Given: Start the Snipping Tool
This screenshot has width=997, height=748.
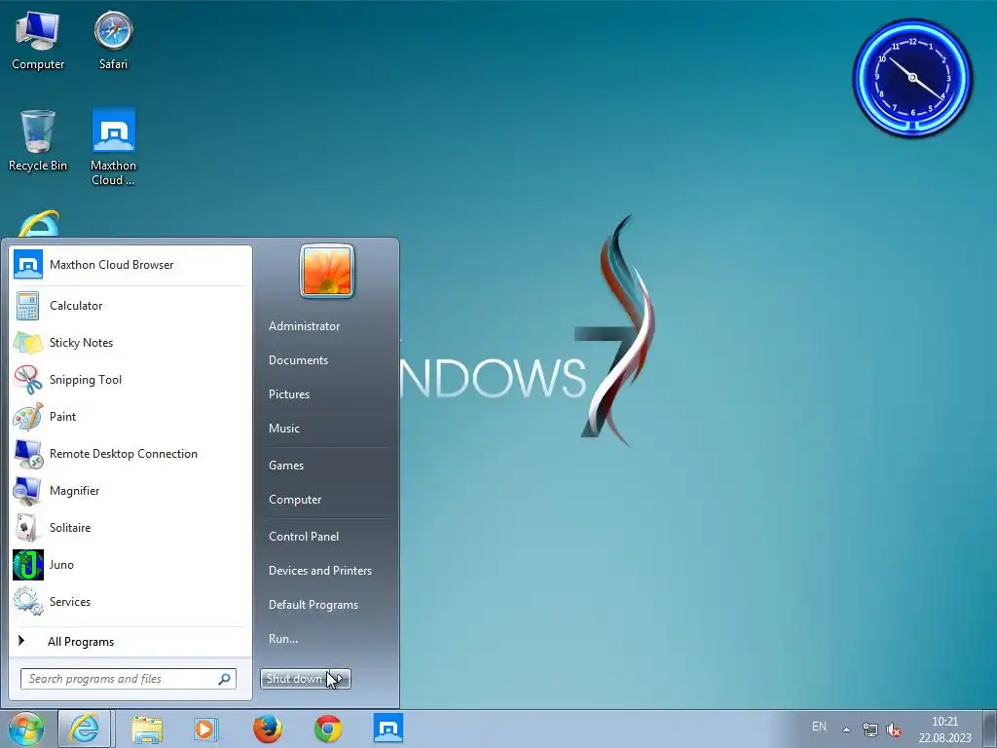Looking at the screenshot, I should pyautogui.click(x=129, y=380).
